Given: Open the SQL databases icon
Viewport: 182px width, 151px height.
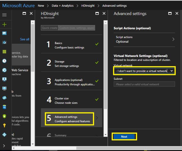Looking at the screenshot, I should tap(4, 107).
